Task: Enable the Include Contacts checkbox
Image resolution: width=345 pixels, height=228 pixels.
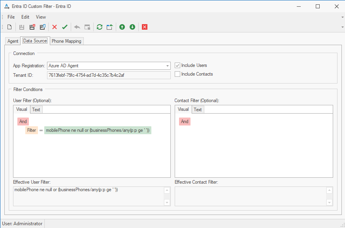Action: point(177,74)
